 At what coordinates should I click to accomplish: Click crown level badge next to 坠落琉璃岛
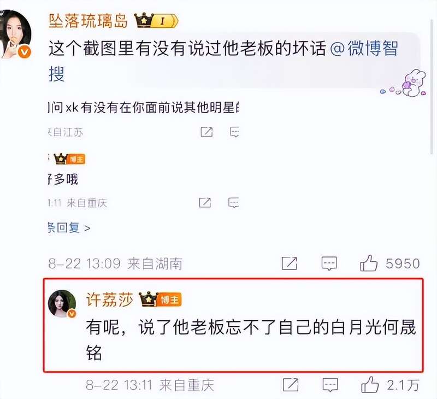(x=156, y=20)
